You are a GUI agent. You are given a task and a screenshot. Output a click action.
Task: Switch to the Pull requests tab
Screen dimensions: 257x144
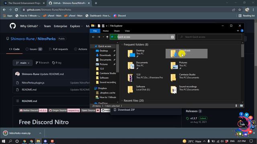[x=58, y=49]
